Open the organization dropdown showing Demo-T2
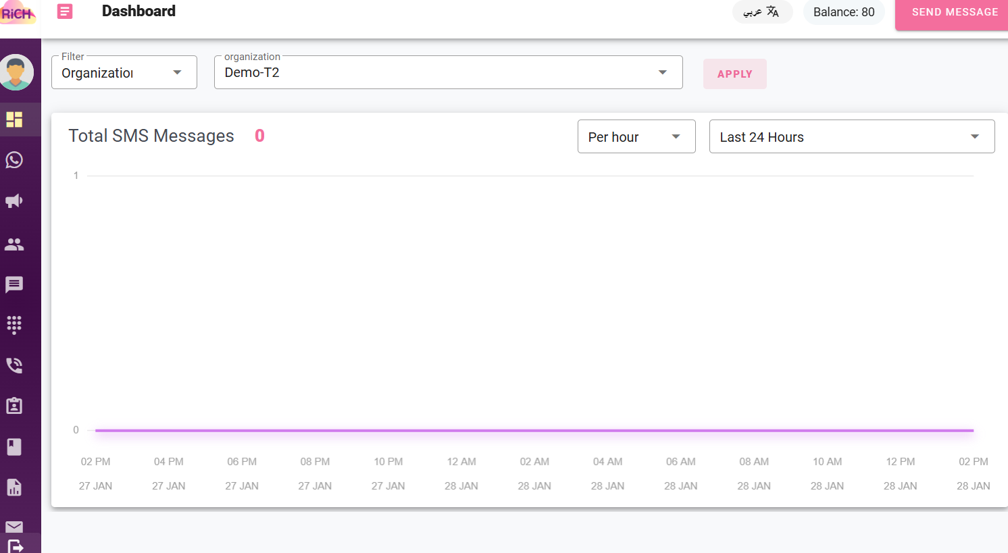The width and height of the screenshot is (1008, 553). pyautogui.click(x=448, y=73)
